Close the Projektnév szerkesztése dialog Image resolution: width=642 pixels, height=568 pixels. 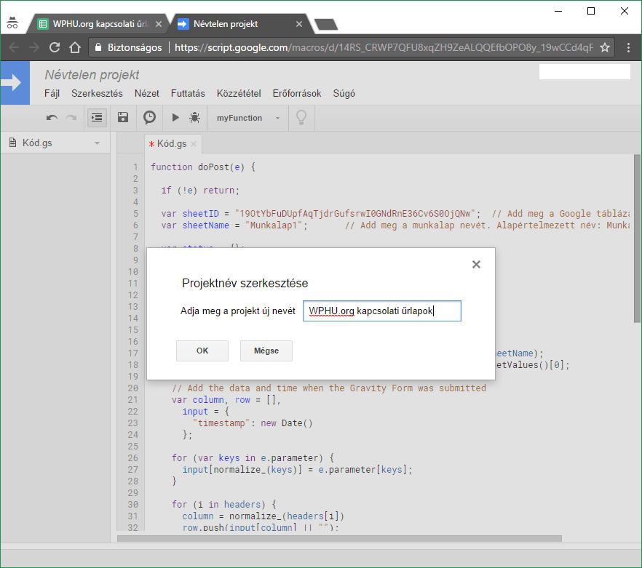tap(476, 265)
